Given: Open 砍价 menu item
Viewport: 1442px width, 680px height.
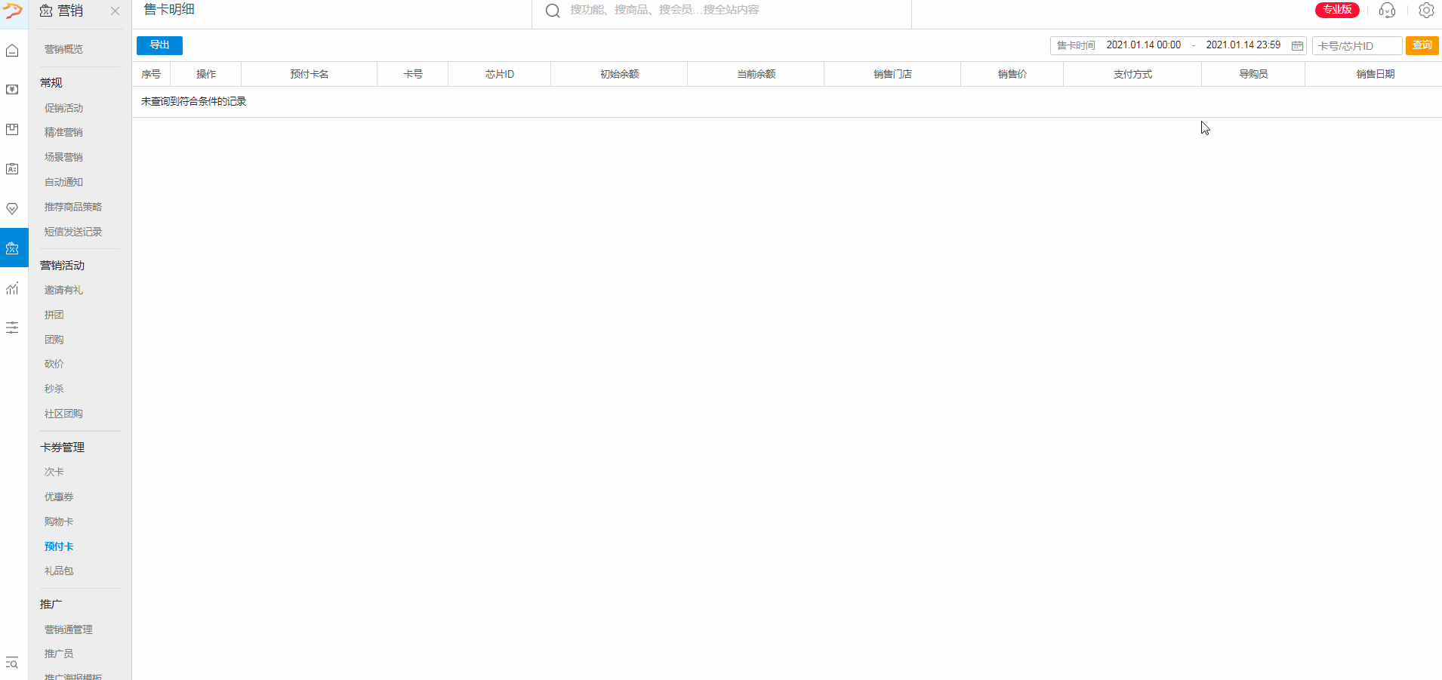Looking at the screenshot, I should [54, 364].
